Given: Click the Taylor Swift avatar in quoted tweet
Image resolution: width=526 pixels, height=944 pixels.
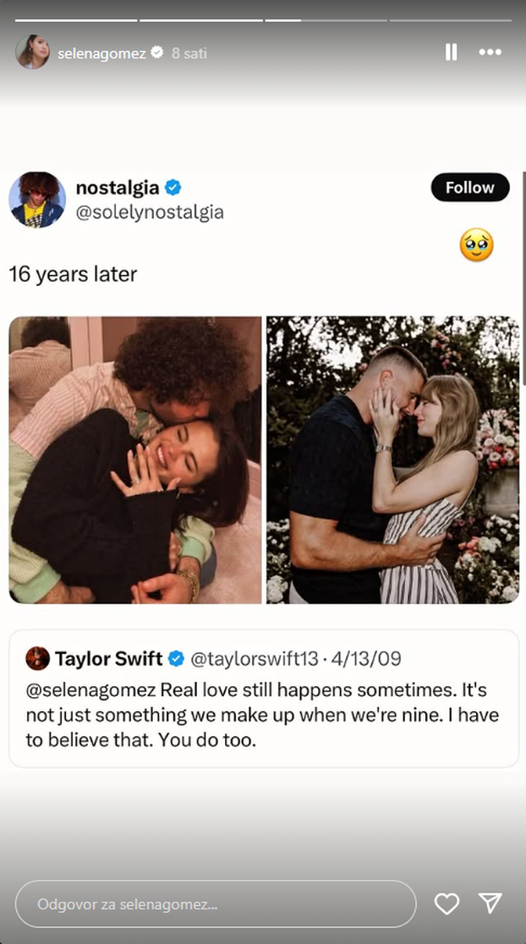Looking at the screenshot, I should point(37,658).
